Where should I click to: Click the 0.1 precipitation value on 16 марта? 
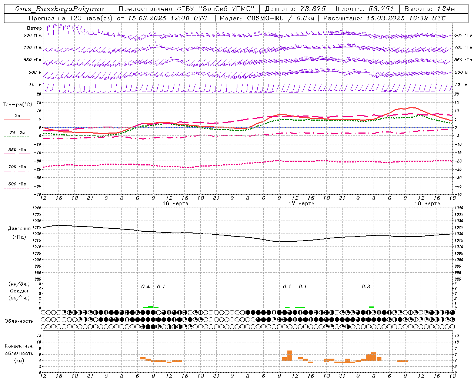click(x=161, y=287)
